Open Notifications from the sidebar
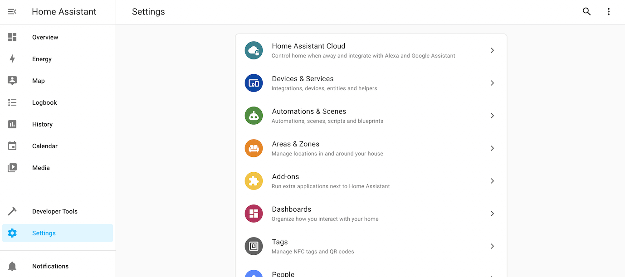The image size is (625, 277). [x=50, y=266]
